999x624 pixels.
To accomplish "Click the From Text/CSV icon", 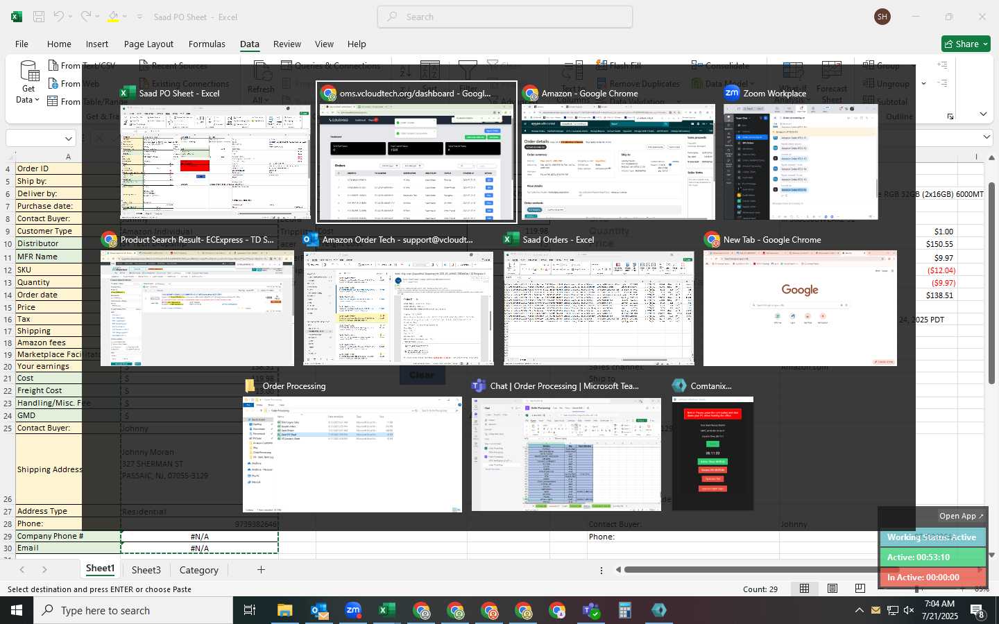I will point(53,66).
